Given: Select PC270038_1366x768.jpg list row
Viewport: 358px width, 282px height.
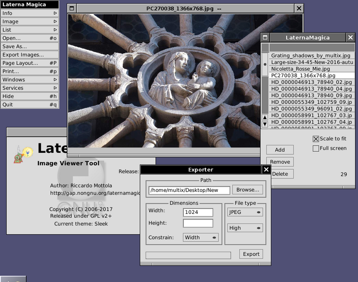Looking at the screenshot, I should coord(312,75).
